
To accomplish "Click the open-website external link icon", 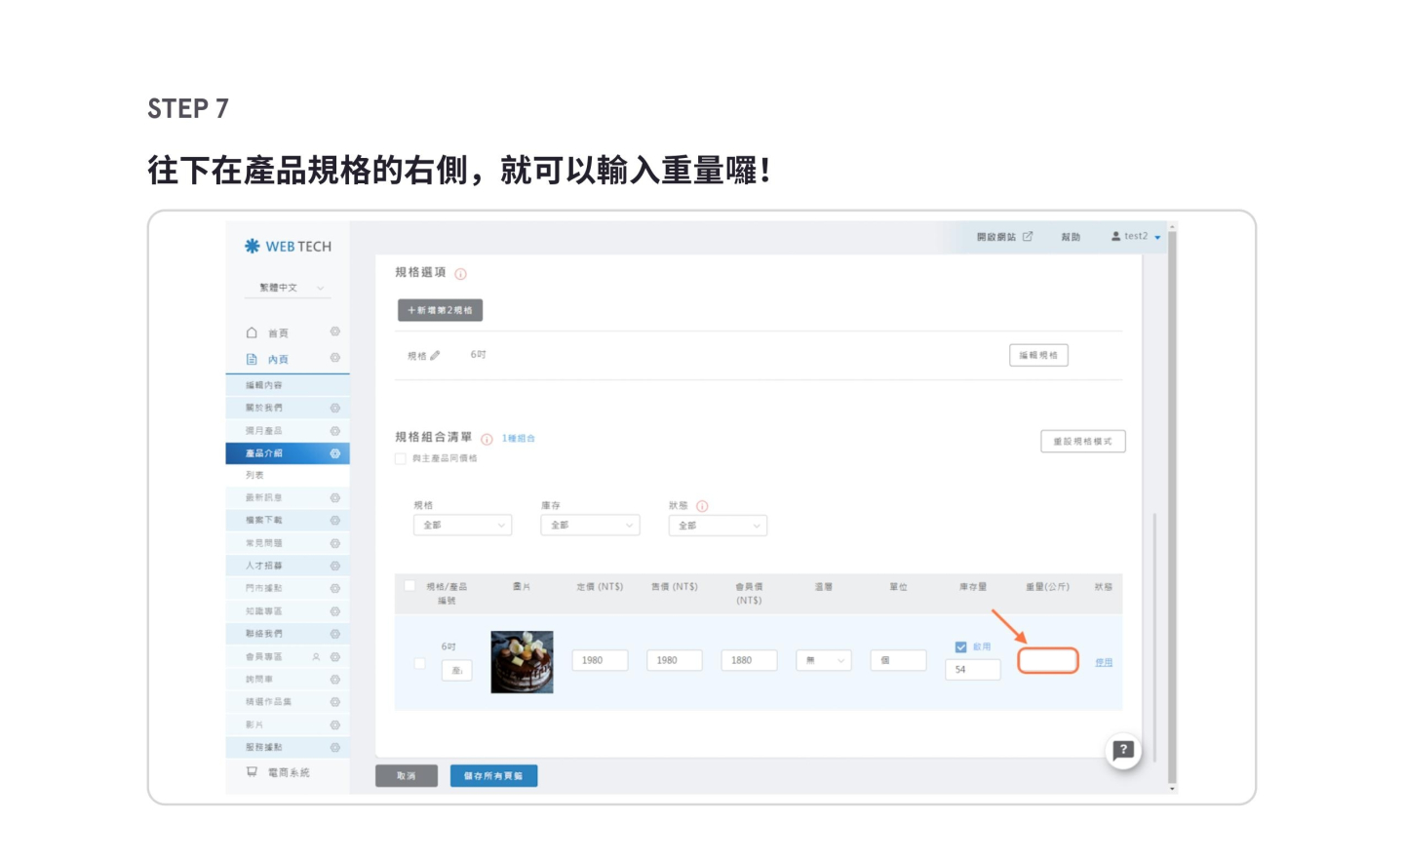I will 1028,237.
